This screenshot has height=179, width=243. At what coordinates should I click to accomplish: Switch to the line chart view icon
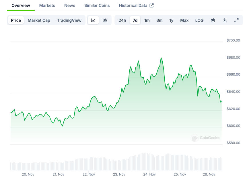click(x=93, y=20)
